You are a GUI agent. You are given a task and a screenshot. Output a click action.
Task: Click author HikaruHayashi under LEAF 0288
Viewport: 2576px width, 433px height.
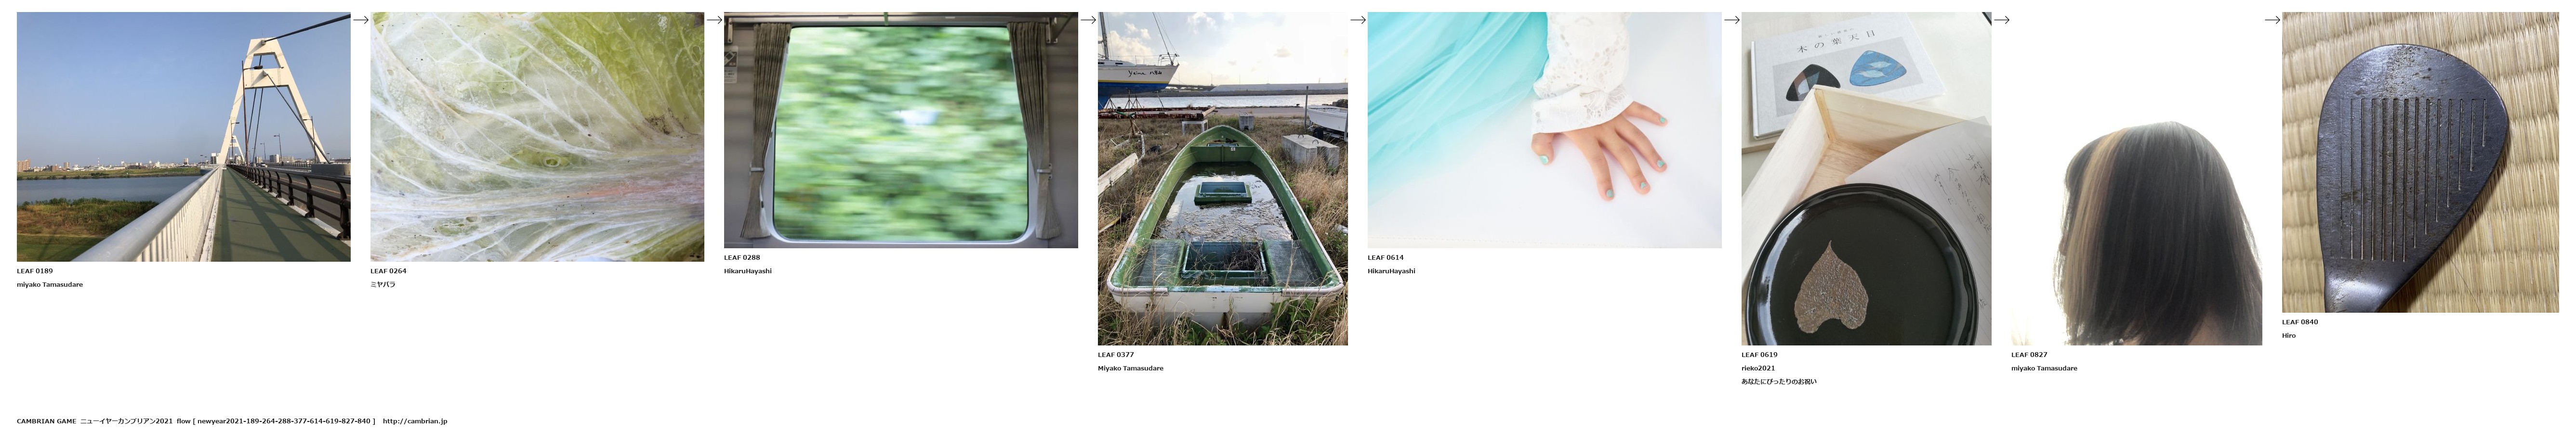point(748,271)
